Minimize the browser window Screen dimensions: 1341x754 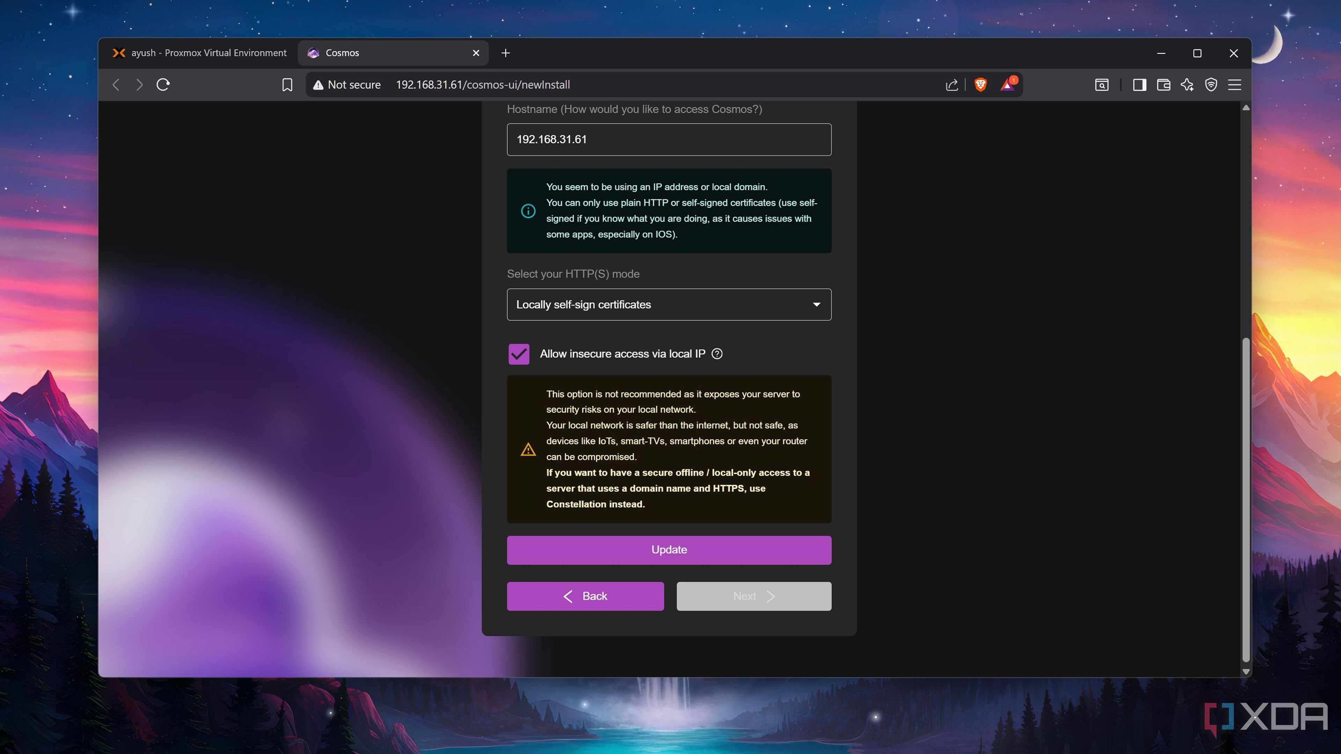coord(1161,53)
